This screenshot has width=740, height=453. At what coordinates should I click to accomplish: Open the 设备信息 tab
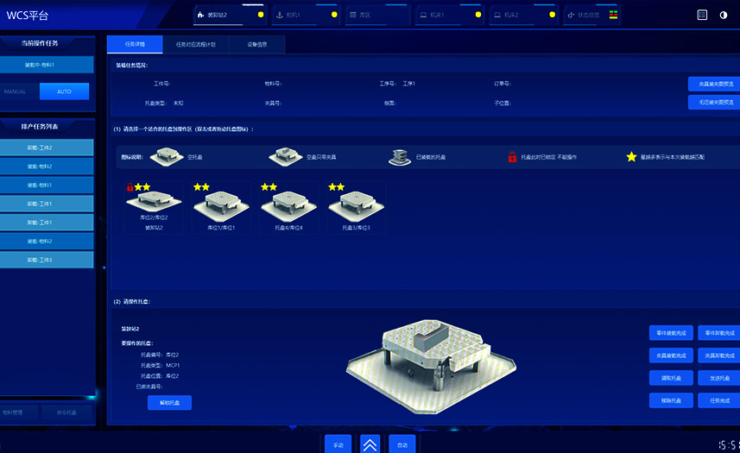(x=257, y=44)
